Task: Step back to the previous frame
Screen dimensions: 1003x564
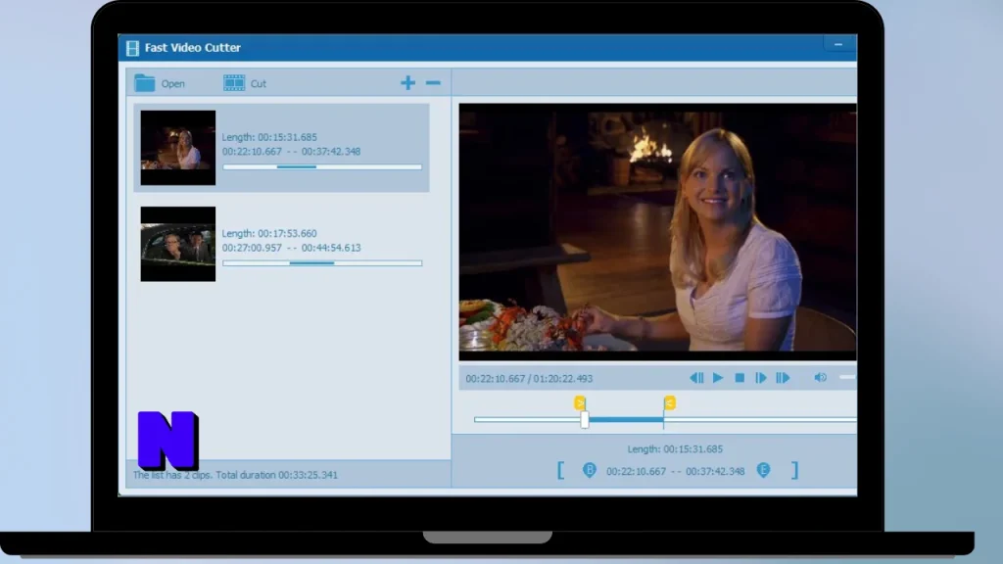Action: (696, 378)
